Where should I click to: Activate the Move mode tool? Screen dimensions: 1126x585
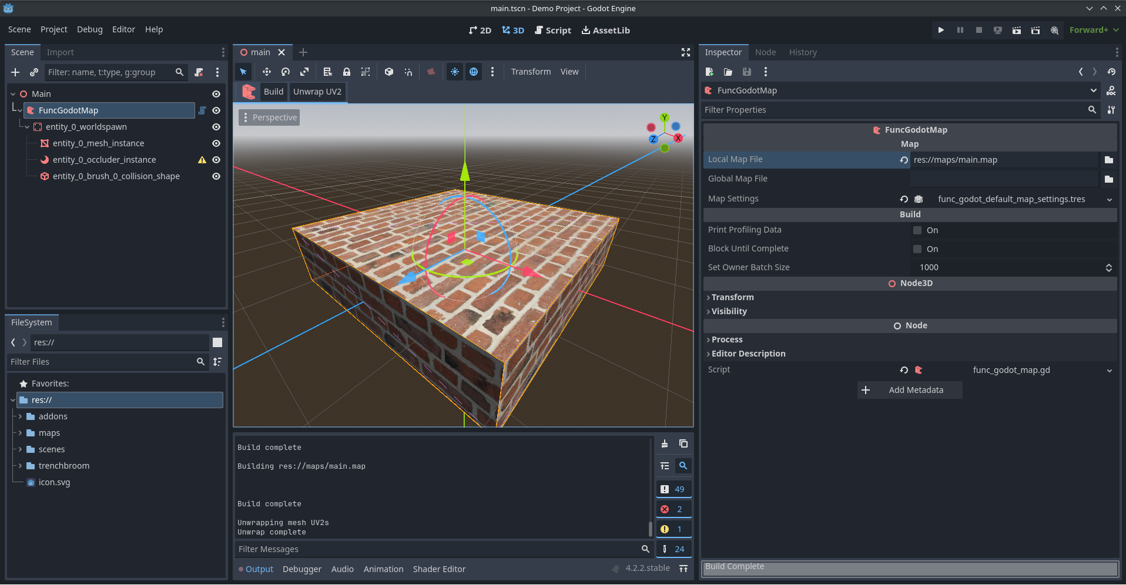(267, 72)
